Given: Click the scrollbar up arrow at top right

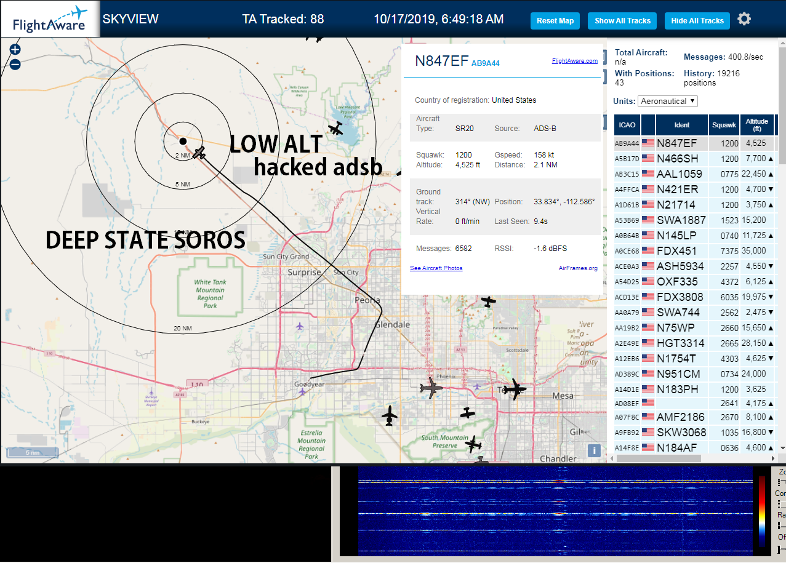Looking at the screenshot, I should [x=782, y=43].
